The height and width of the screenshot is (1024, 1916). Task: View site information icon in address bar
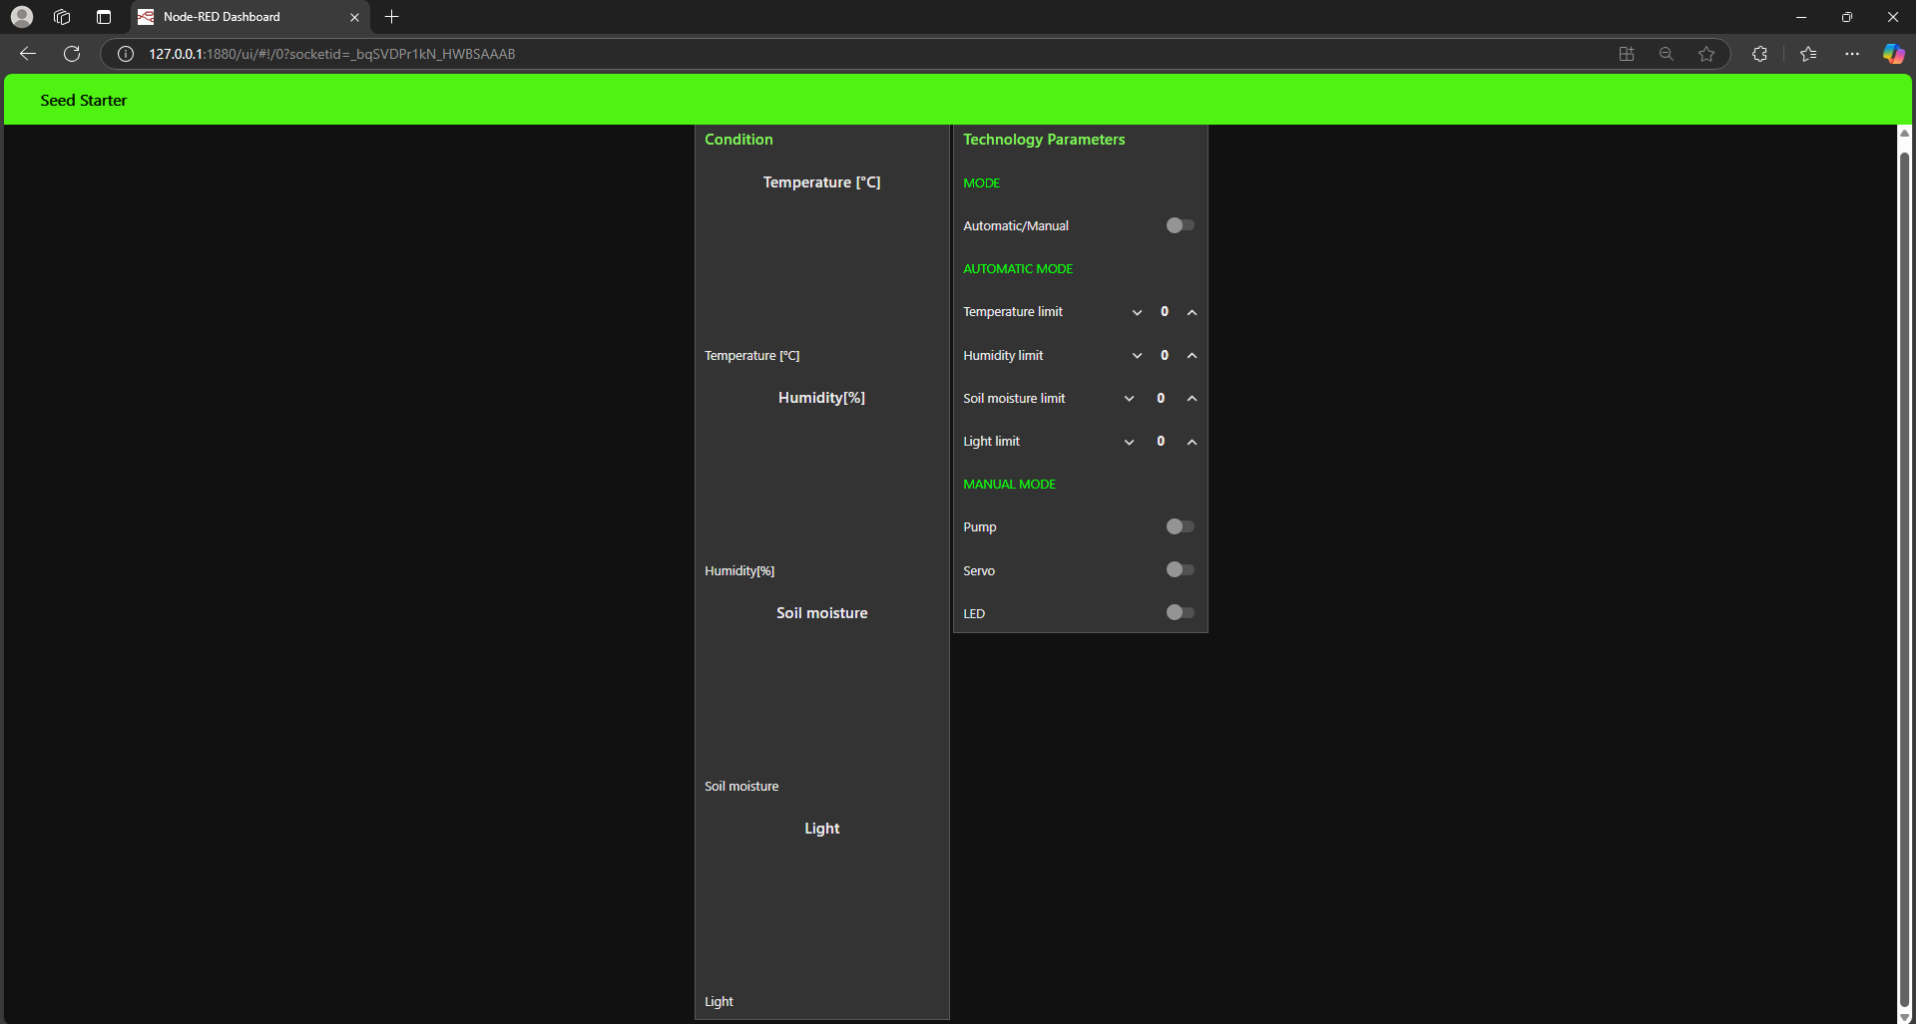[126, 54]
